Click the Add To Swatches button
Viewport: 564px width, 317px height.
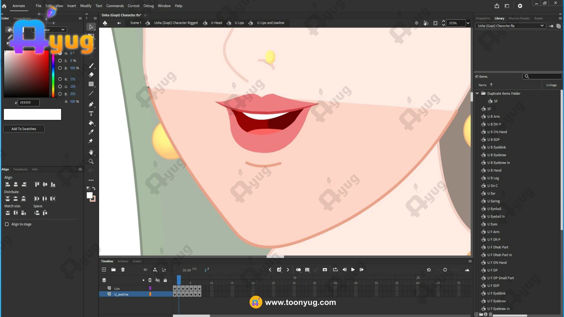coord(24,129)
